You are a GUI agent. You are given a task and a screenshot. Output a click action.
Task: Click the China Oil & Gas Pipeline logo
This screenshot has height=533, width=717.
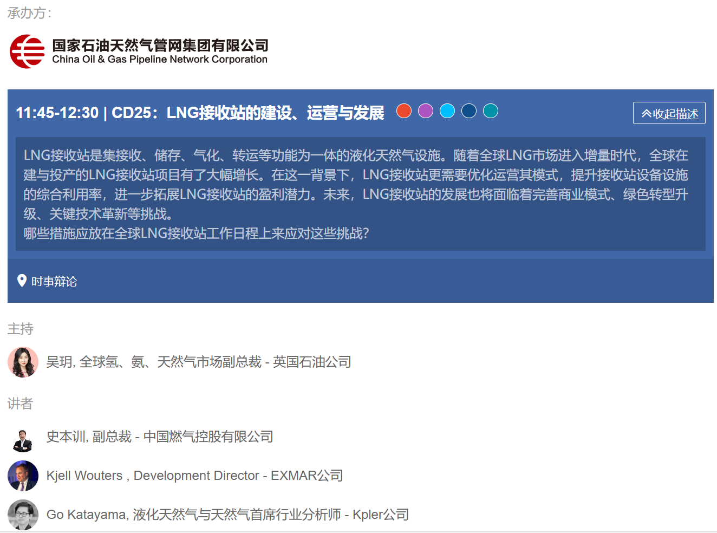(27, 51)
